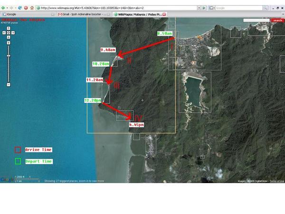Open the back button history dropdown

7,8
